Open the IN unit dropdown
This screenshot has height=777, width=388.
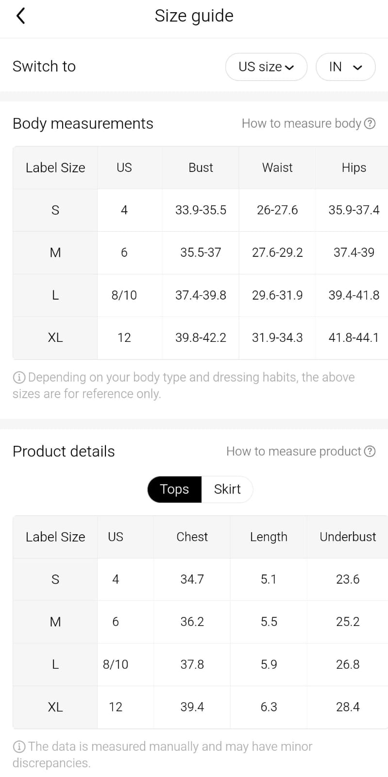click(345, 67)
